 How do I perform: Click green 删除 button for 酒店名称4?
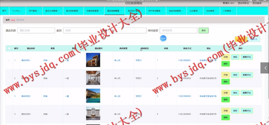[x=225, y=118]
